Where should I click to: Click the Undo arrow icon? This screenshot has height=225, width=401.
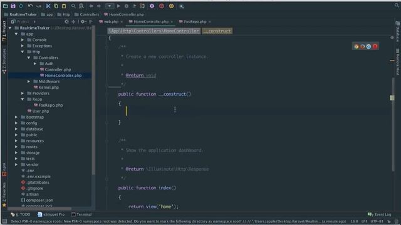31,6
